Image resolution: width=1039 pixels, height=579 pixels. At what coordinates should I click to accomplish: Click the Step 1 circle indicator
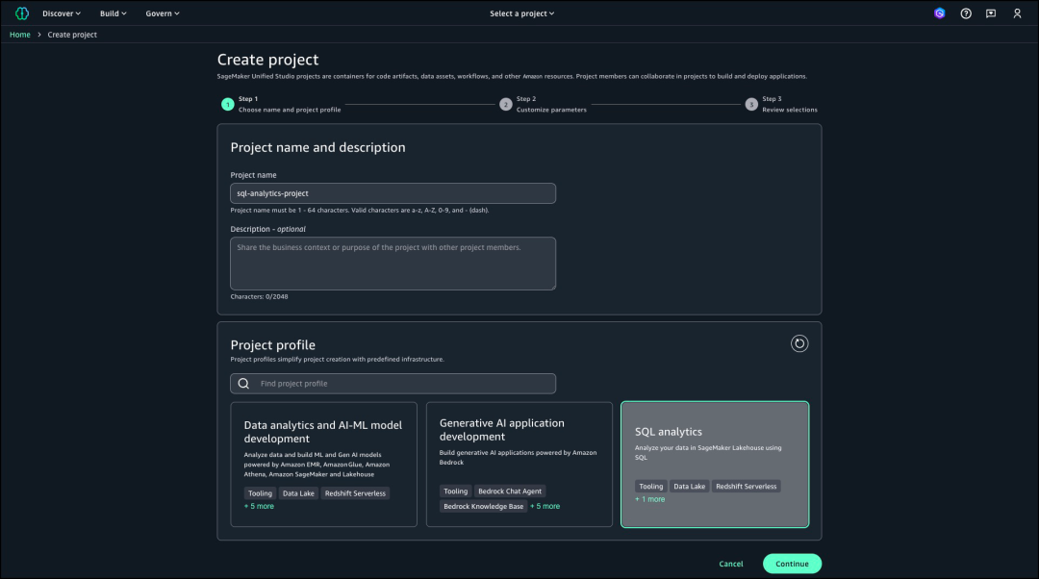point(227,104)
